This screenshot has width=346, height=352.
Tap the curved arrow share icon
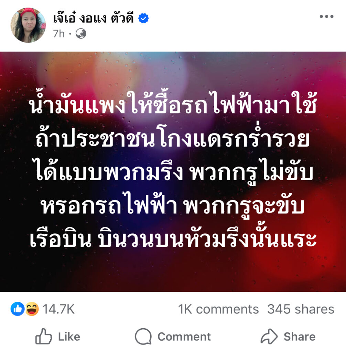[x=269, y=337]
